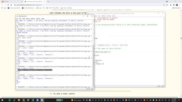Bookmark this page with the star icon

pyautogui.click(x=167, y=5)
